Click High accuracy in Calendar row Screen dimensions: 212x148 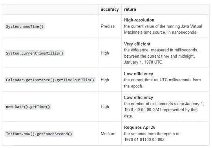pos(105,80)
